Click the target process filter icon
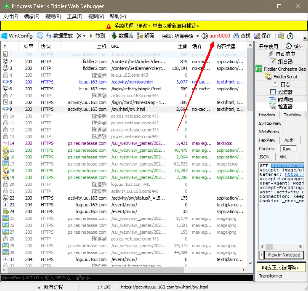Image resolution: width=308 pixels, height=291 pixels. click(x=205, y=36)
